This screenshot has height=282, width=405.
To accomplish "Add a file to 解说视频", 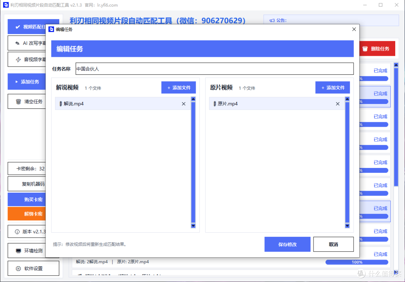I will pos(178,88).
